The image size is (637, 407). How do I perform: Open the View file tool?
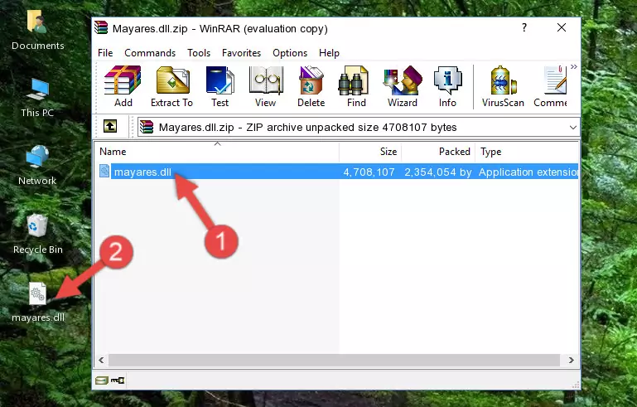(x=266, y=86)
